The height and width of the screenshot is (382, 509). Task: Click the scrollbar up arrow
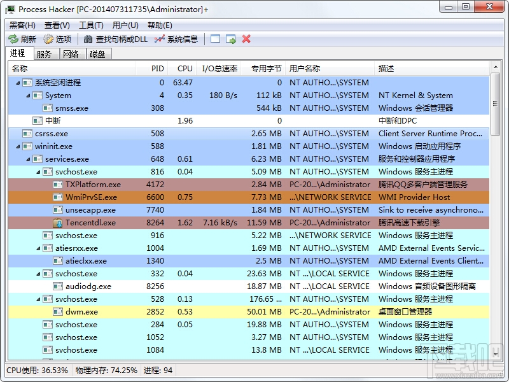click(x=495, y=67)
